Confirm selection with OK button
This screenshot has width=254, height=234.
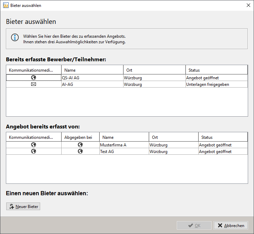pyautogui.click(x=194, y=225)
